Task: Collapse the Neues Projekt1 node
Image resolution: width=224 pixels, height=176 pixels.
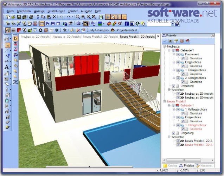Action: (x=165, y=101)
